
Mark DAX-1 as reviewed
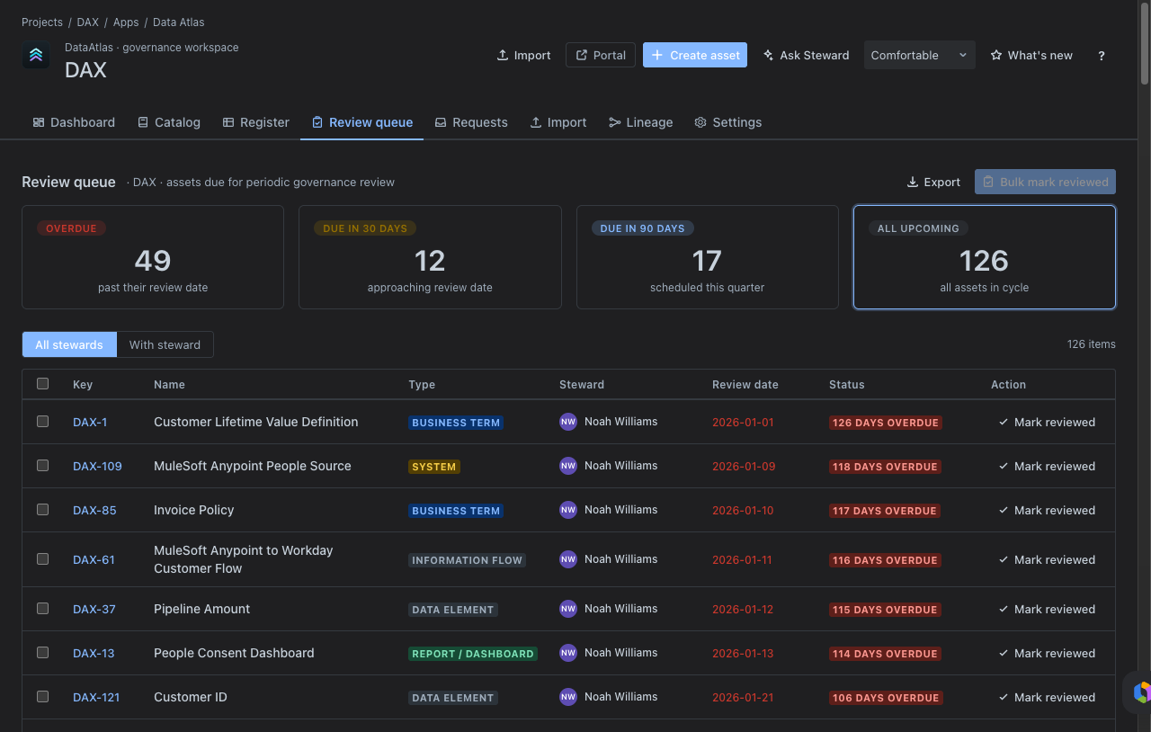1047,422
